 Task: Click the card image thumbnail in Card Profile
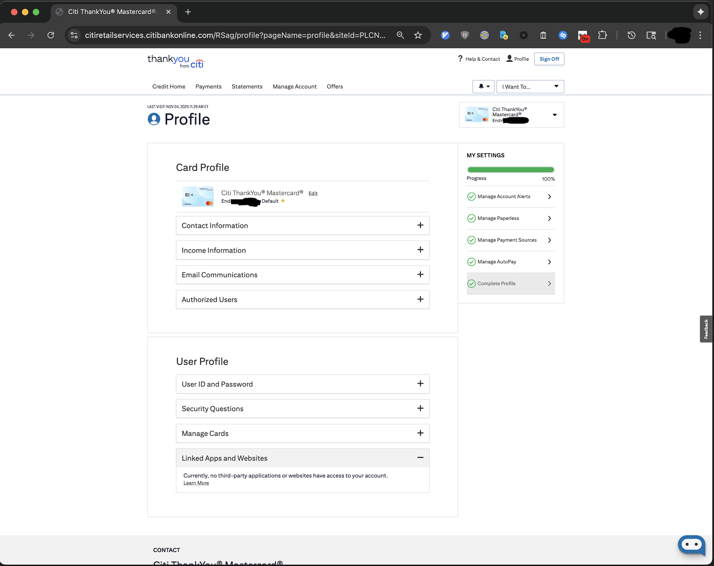(x=198, y=197)
